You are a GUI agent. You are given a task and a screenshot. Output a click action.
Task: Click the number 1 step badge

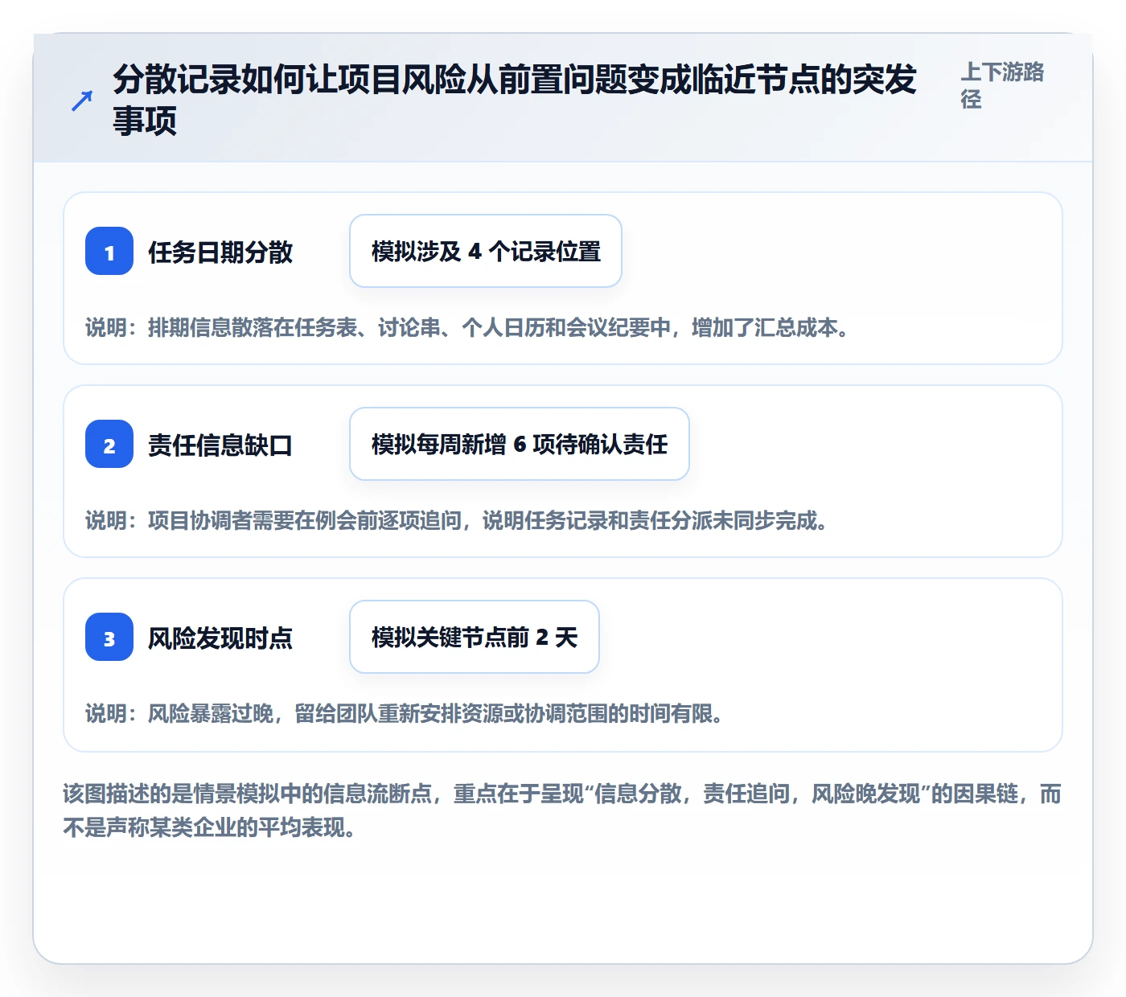(x=109, y=252)
